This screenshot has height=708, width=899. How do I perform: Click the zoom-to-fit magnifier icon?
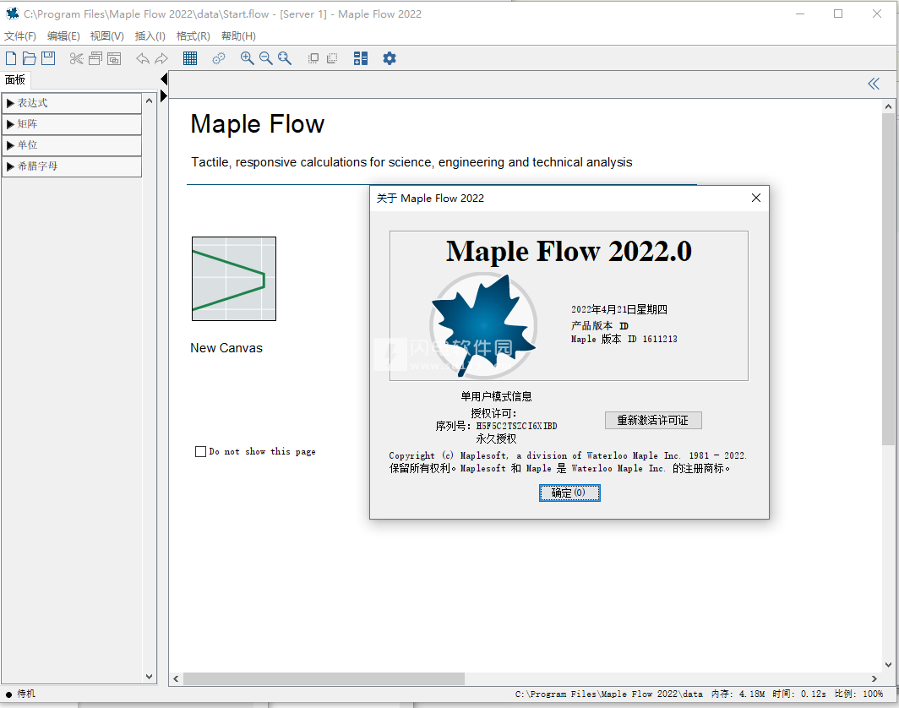(x=285, y=58)
